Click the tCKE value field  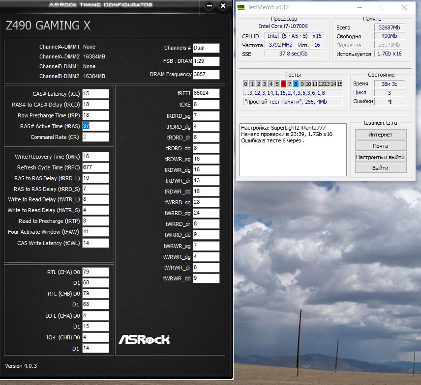[206, 104]
